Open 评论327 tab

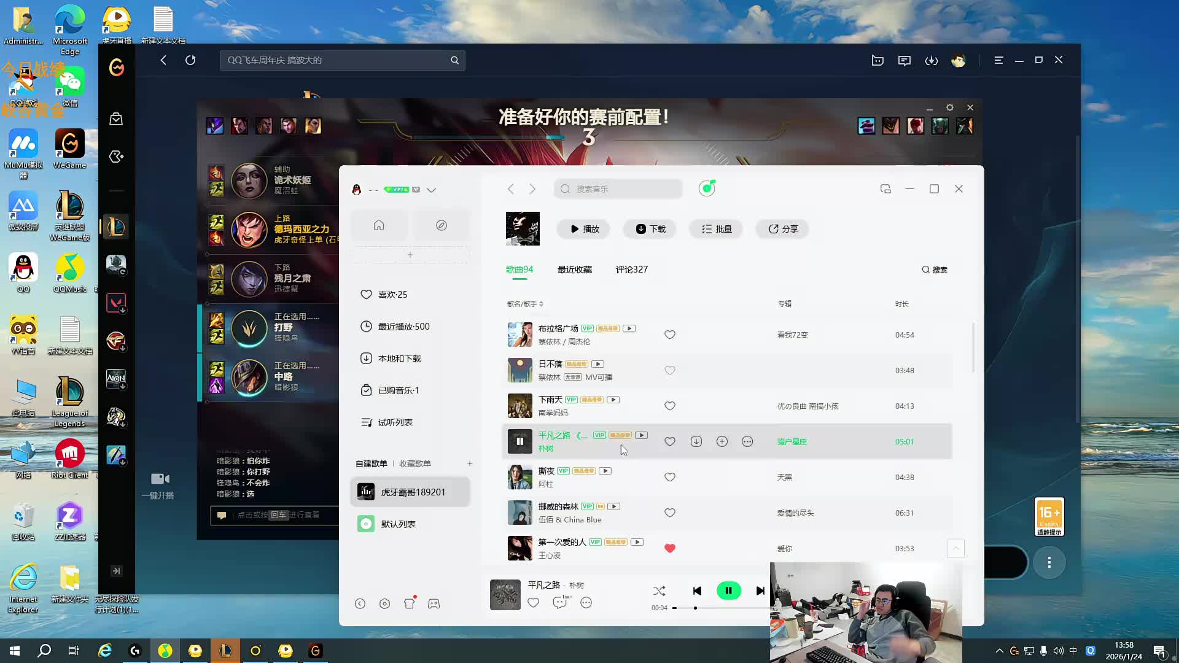click(631, 269)
